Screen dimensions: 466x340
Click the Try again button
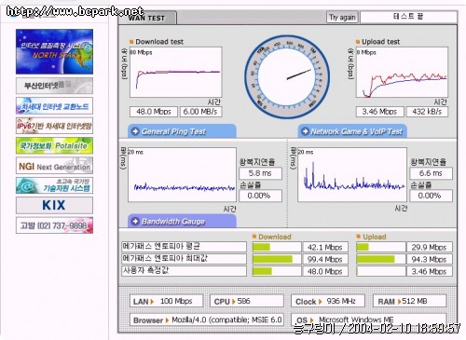pos(342,17)
